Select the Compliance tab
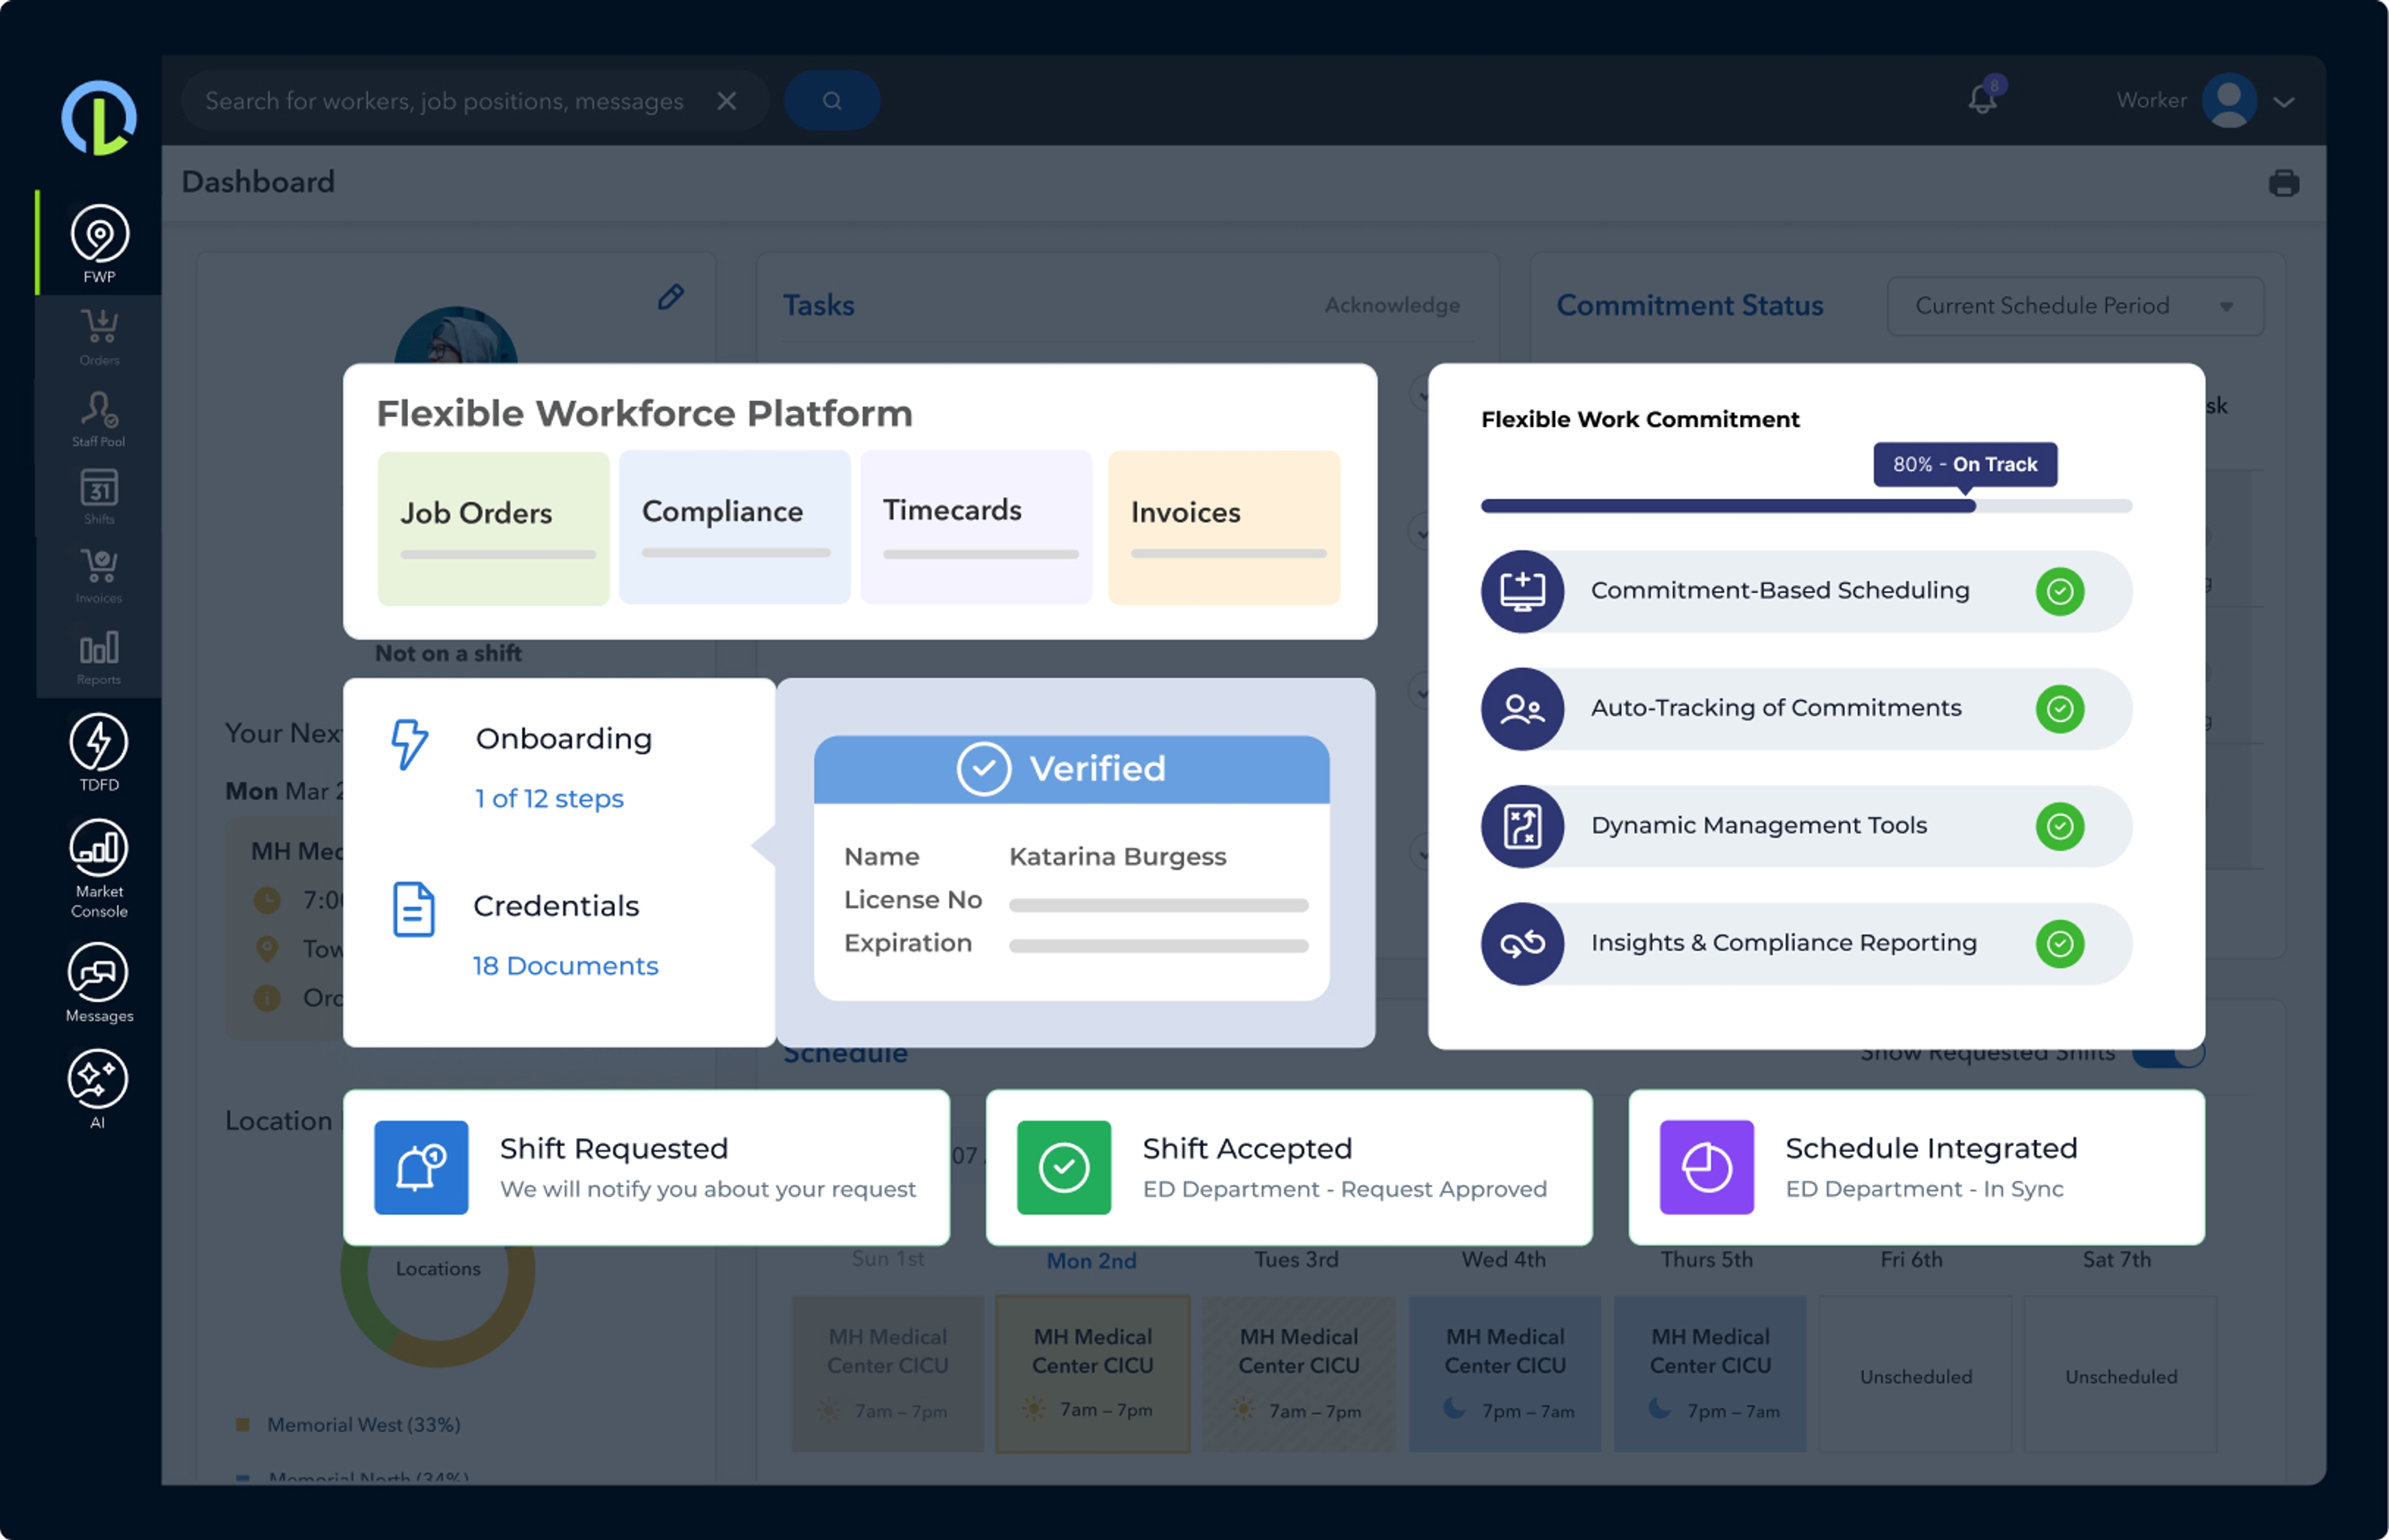 click(734, 527)
